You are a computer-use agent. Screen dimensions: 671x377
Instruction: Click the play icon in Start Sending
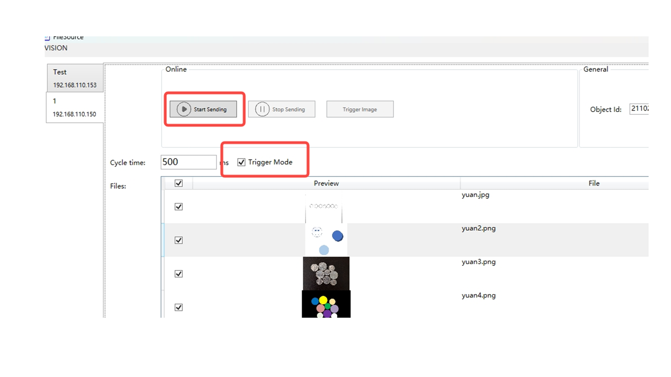[x=184, y=109]
